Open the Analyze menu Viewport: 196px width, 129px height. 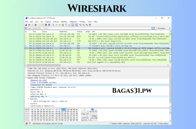click(x=56, y=22)
